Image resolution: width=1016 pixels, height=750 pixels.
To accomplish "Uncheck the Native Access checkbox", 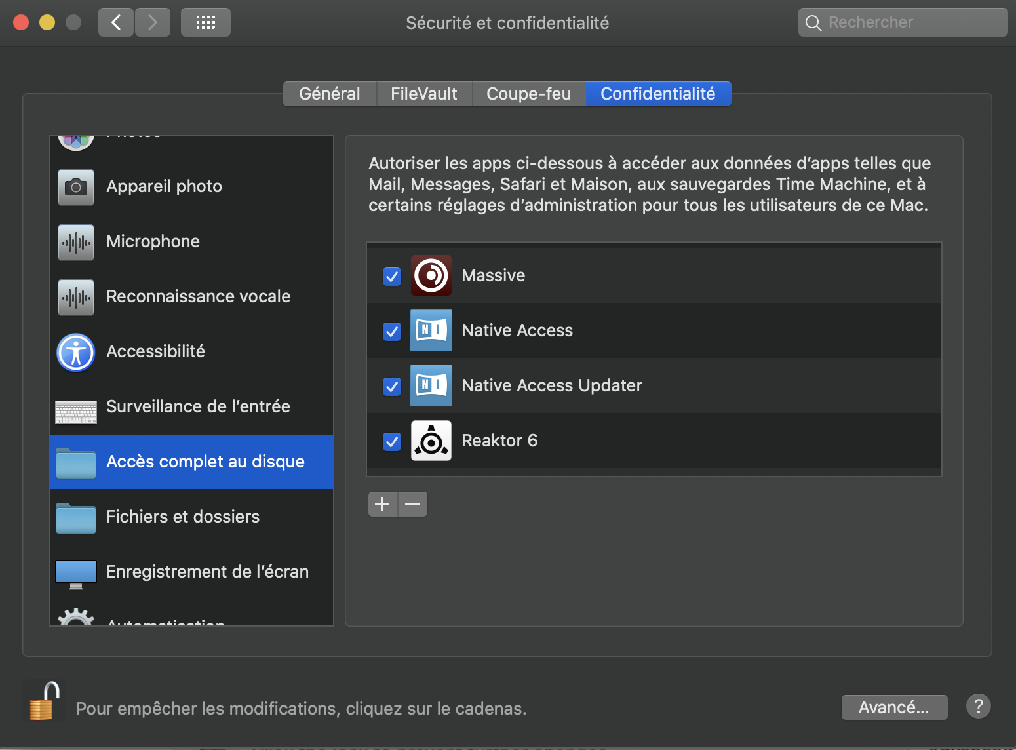I will (392, 332).
